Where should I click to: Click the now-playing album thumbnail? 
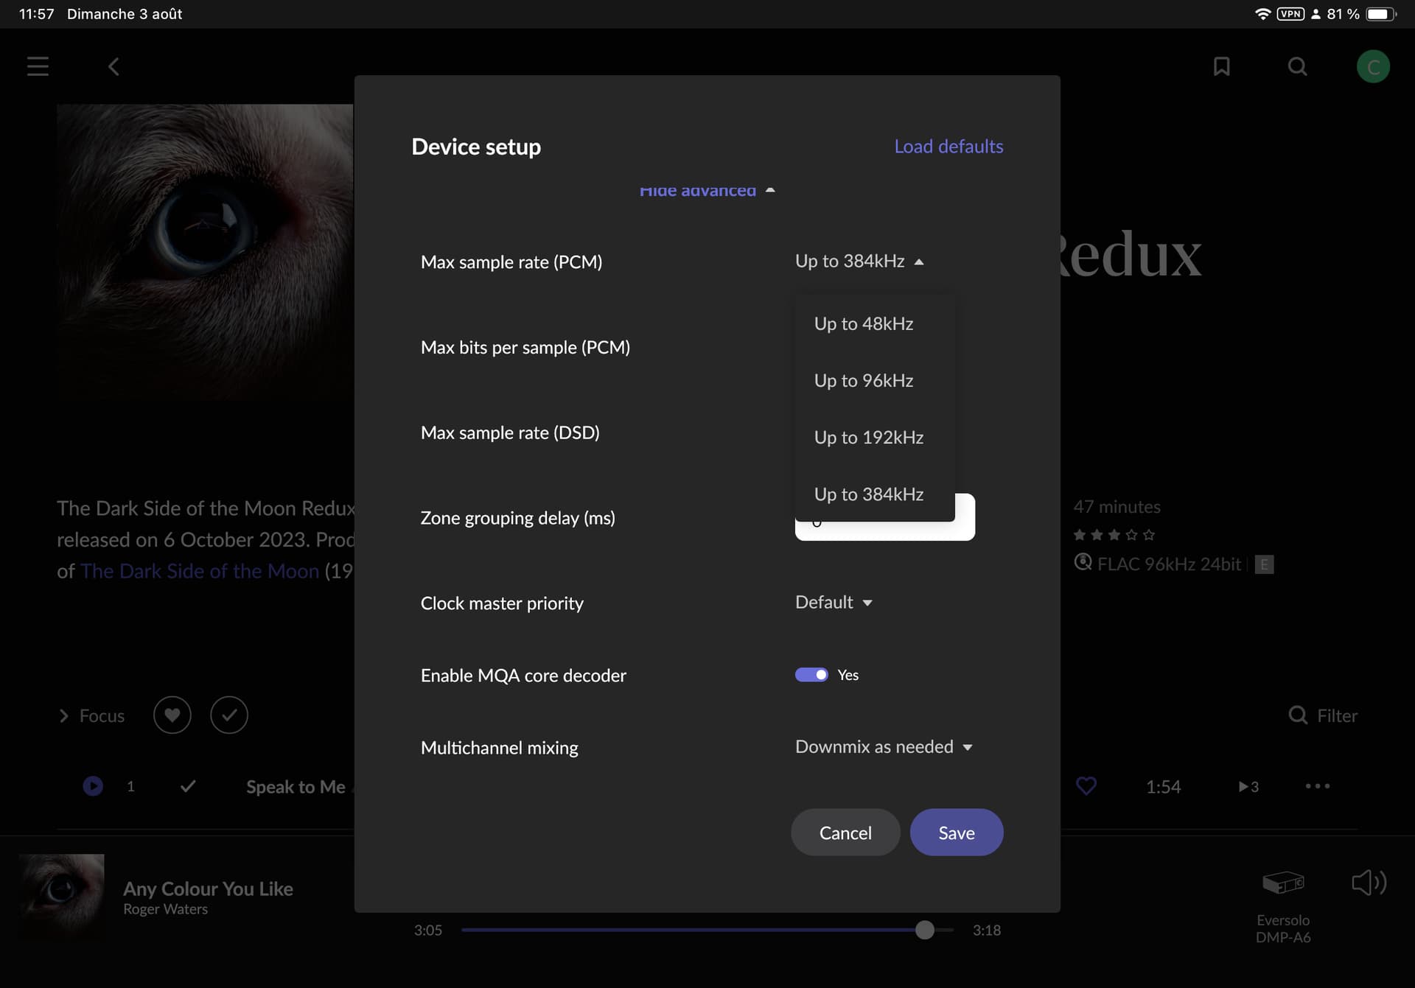click(x=62, y=896)
